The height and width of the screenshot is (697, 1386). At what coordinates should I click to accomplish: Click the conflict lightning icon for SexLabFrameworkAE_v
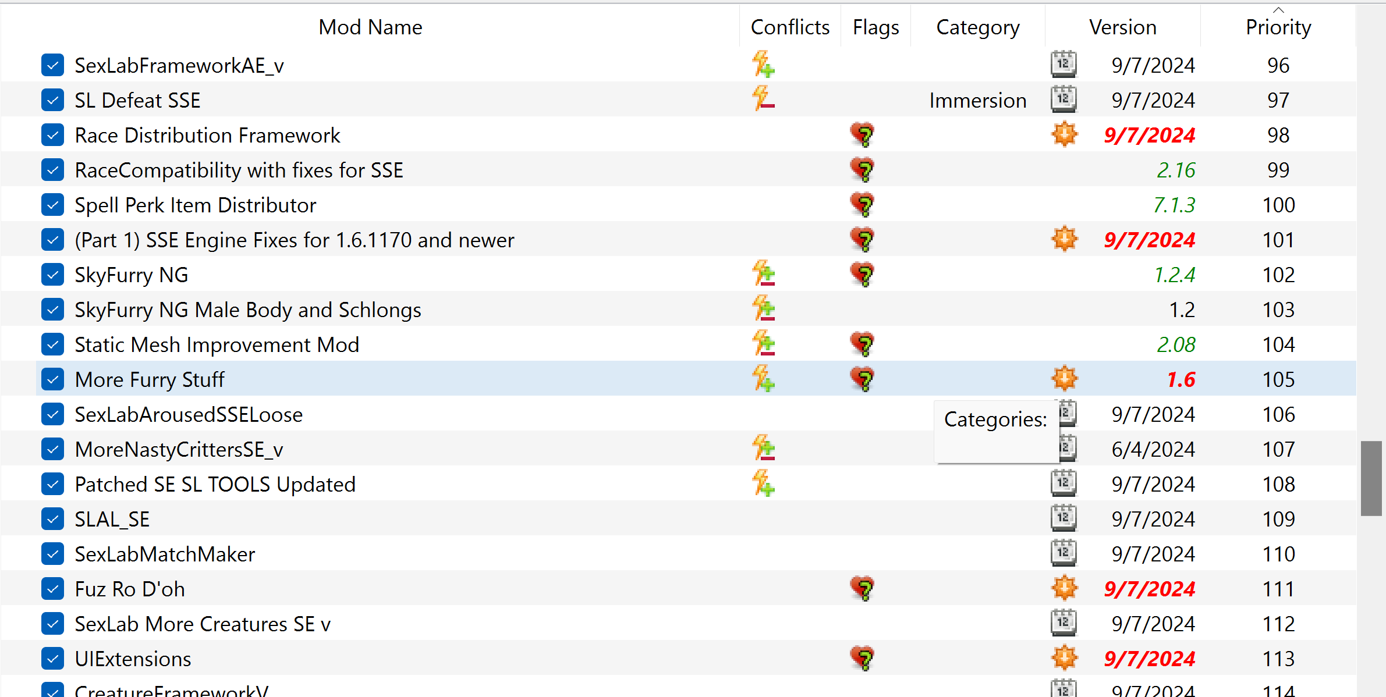click(x=764, y=65)
